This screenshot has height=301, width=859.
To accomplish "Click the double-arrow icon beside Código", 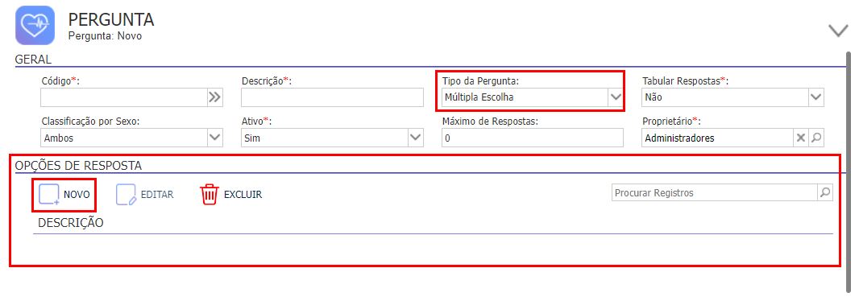I will (214, 97).
